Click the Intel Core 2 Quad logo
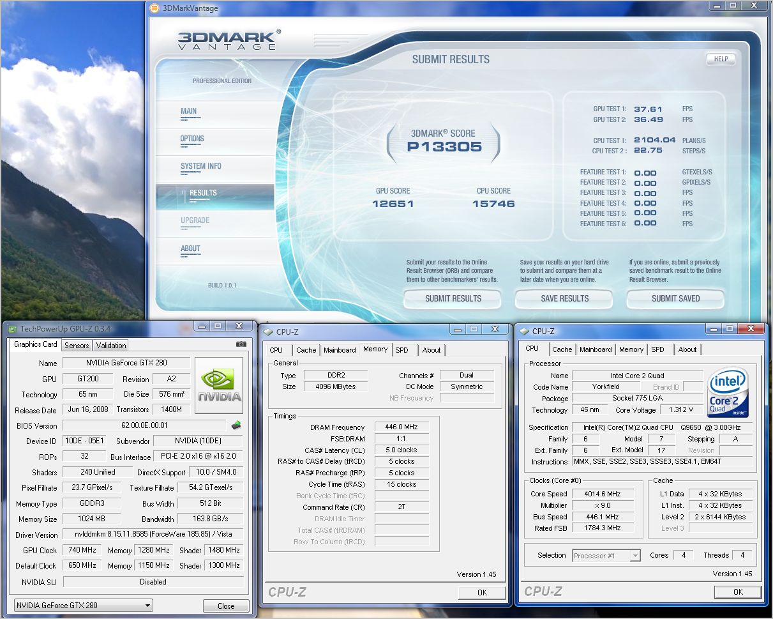Viewport: 773px width, 619px height. click(x=728, y=392)
